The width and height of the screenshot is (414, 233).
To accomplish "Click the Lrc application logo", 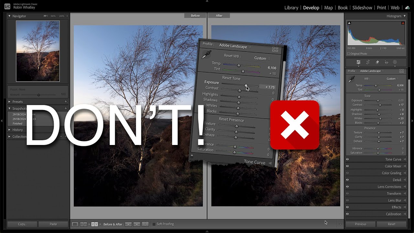I will [7, 6].
